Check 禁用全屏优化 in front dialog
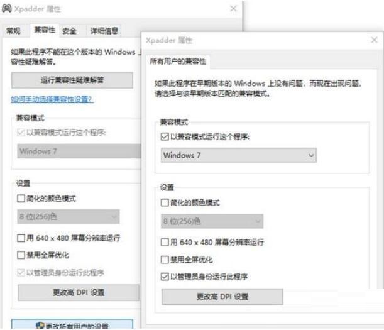Screen dimensions: 384x330 [x=165, y=260]
